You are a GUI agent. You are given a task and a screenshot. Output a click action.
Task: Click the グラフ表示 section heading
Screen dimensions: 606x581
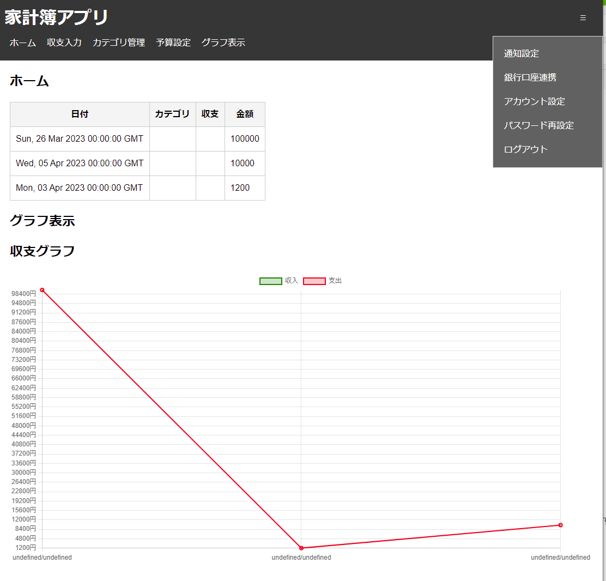[42, 221]
